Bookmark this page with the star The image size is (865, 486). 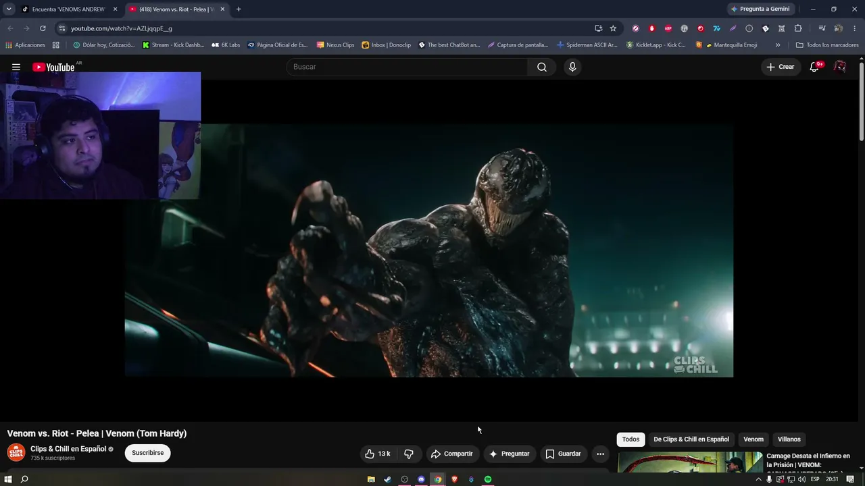coord(613,28)
